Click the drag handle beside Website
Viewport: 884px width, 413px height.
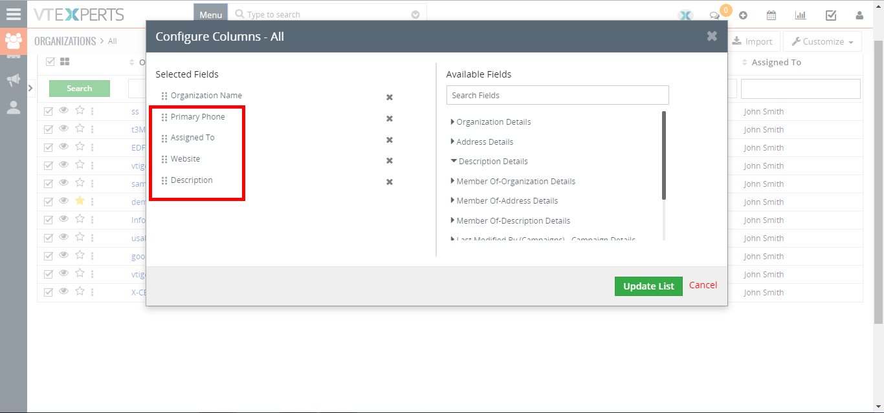tap(164, 160)
